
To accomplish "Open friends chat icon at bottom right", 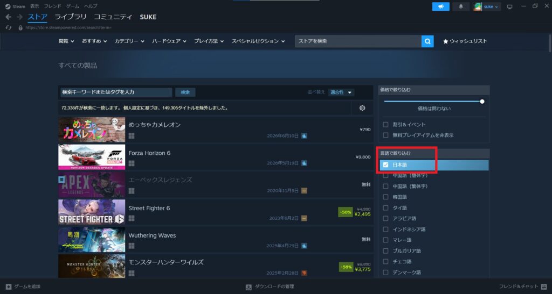I will click(x=544, y=286).
